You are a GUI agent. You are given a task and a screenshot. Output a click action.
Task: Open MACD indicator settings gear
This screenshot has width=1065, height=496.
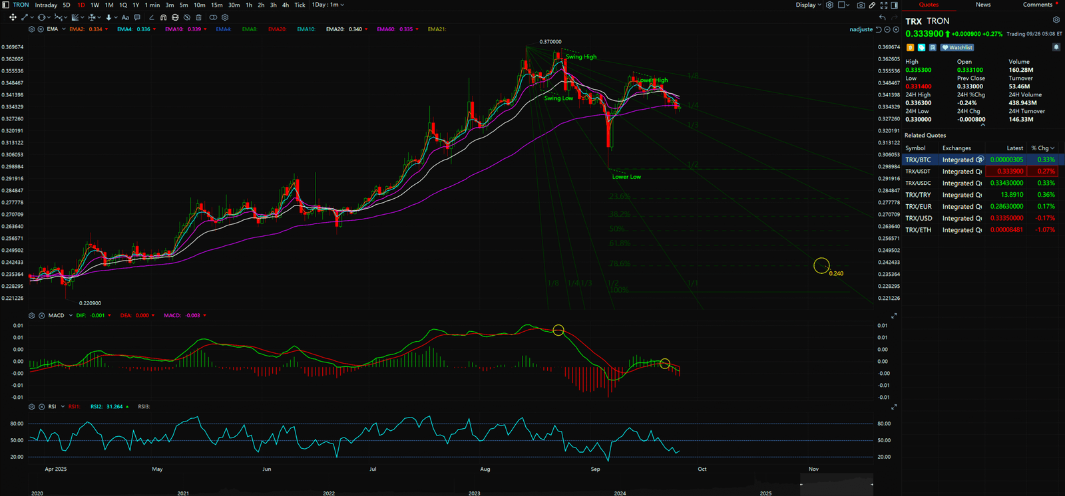click(x=31, y=315)
